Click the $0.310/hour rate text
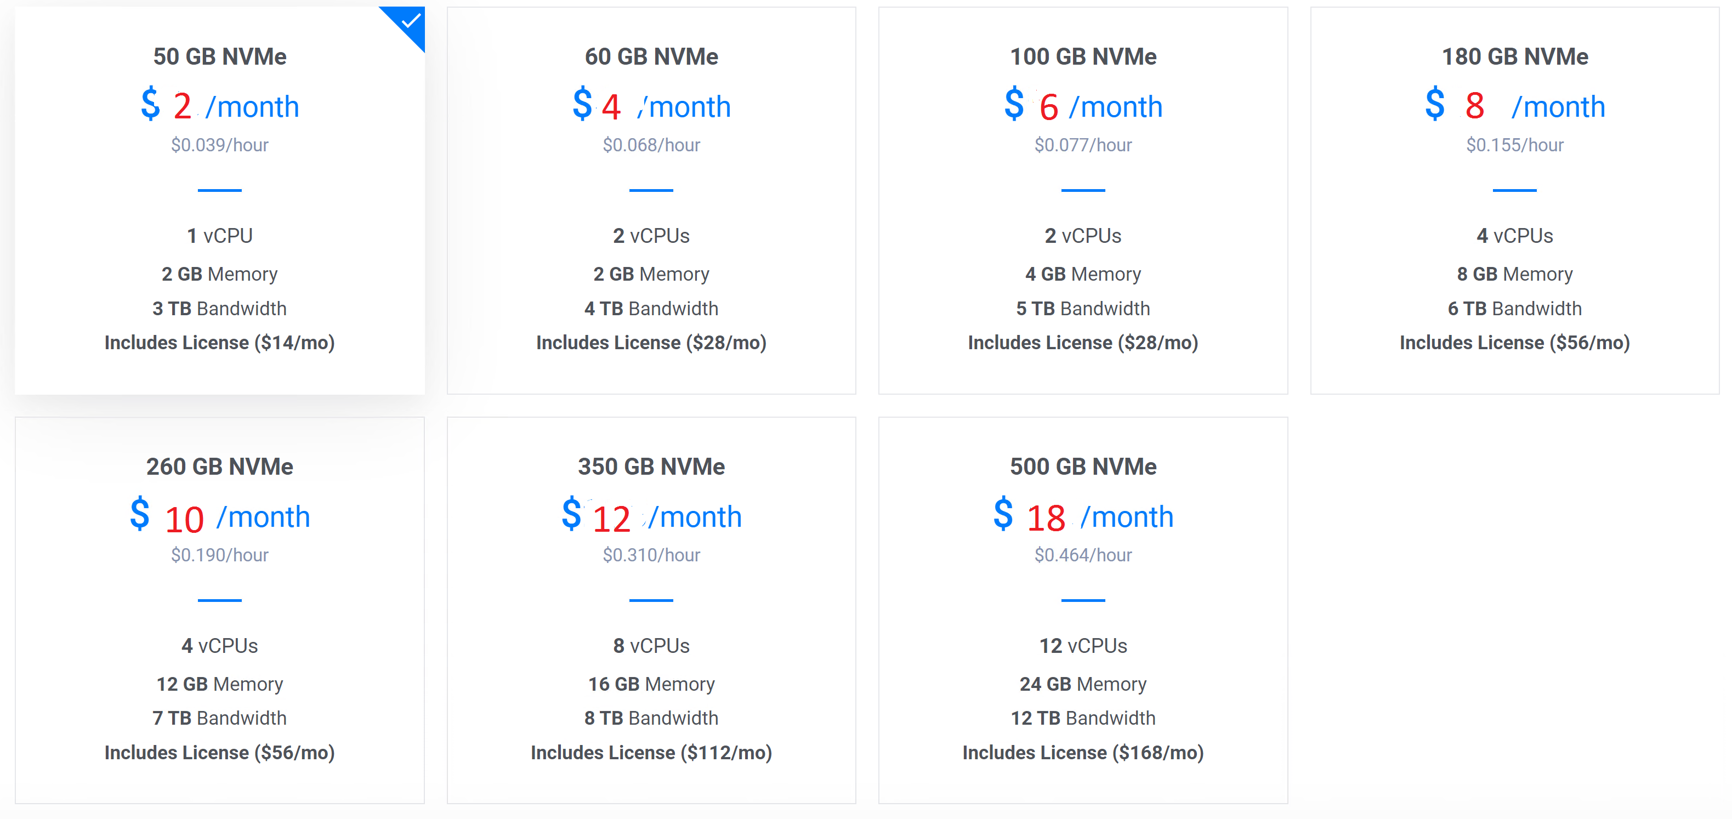The image size is (1732, 819). click(651, 555)
